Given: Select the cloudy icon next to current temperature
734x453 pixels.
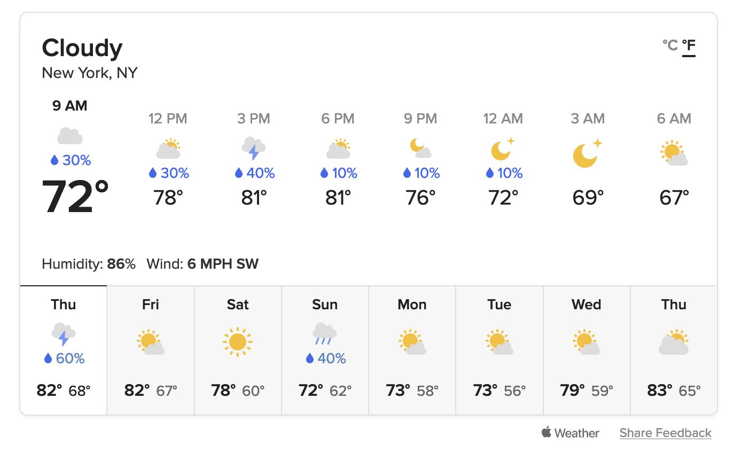Looking at the screenshot, I should (x=70, y=135).
